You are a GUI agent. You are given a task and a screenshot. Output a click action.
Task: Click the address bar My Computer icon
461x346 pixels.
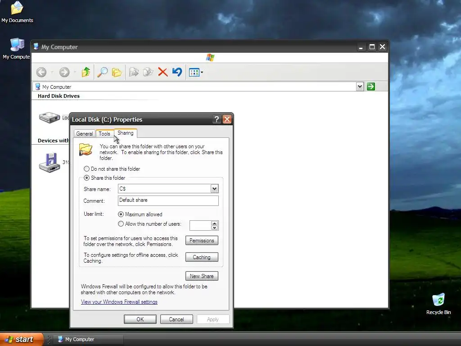click(37, 87)
